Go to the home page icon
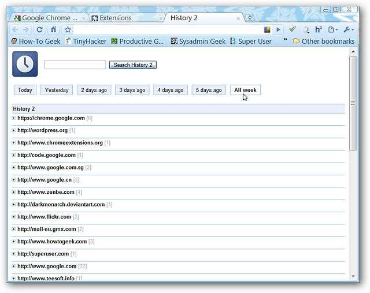Screen dimensions: 370x293 [x=54, y=29]
